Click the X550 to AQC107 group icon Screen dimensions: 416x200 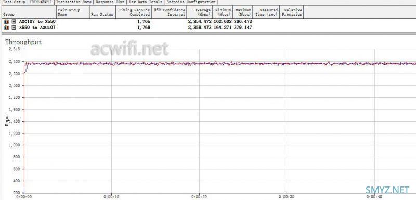7,28
